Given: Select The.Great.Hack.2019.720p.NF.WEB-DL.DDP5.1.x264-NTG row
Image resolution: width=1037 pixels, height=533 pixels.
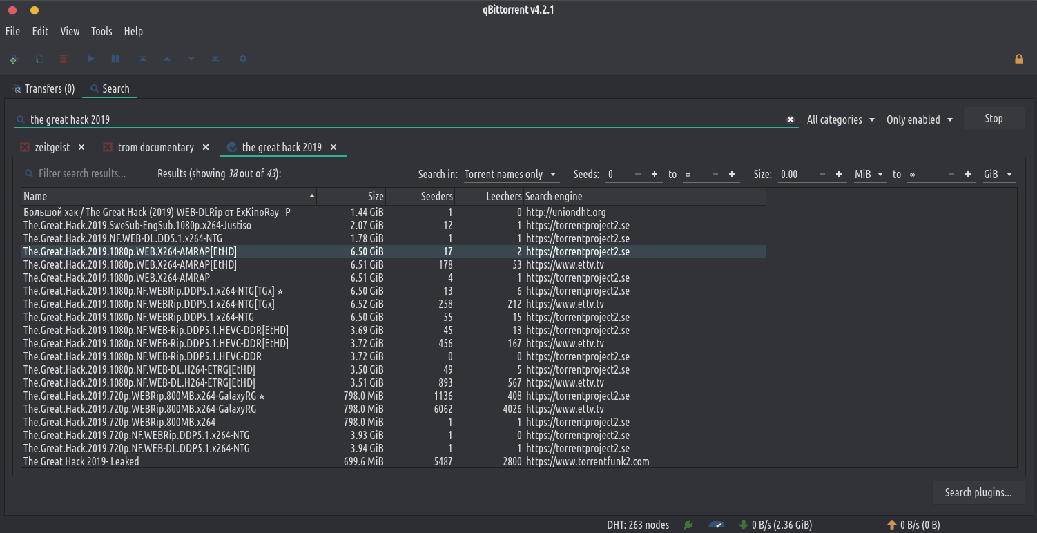Looking at the screenshot, I should pos(394,449).
